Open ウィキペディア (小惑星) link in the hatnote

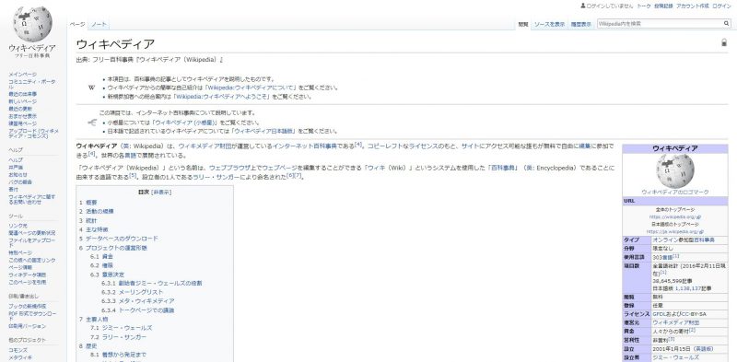[186, 123]
